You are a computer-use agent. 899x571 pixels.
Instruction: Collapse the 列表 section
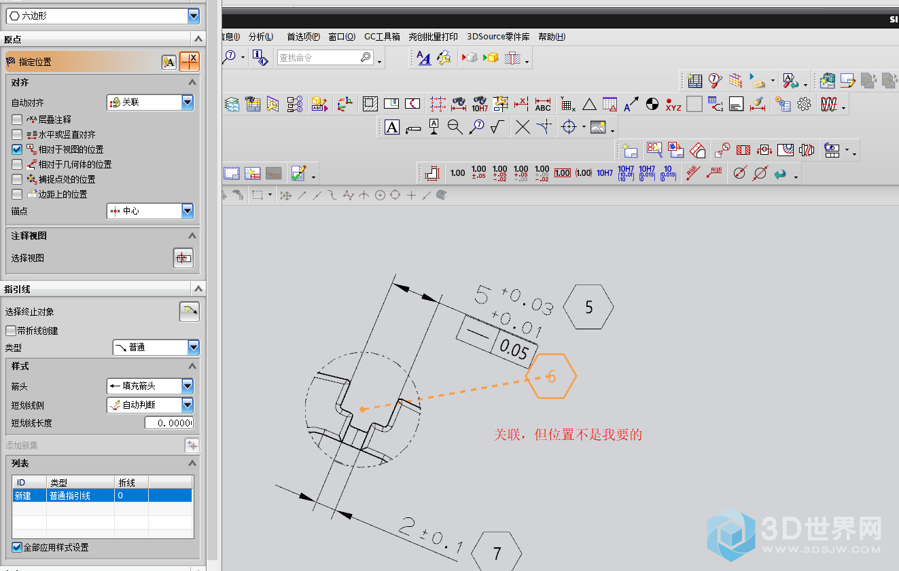tap(192, 463)
